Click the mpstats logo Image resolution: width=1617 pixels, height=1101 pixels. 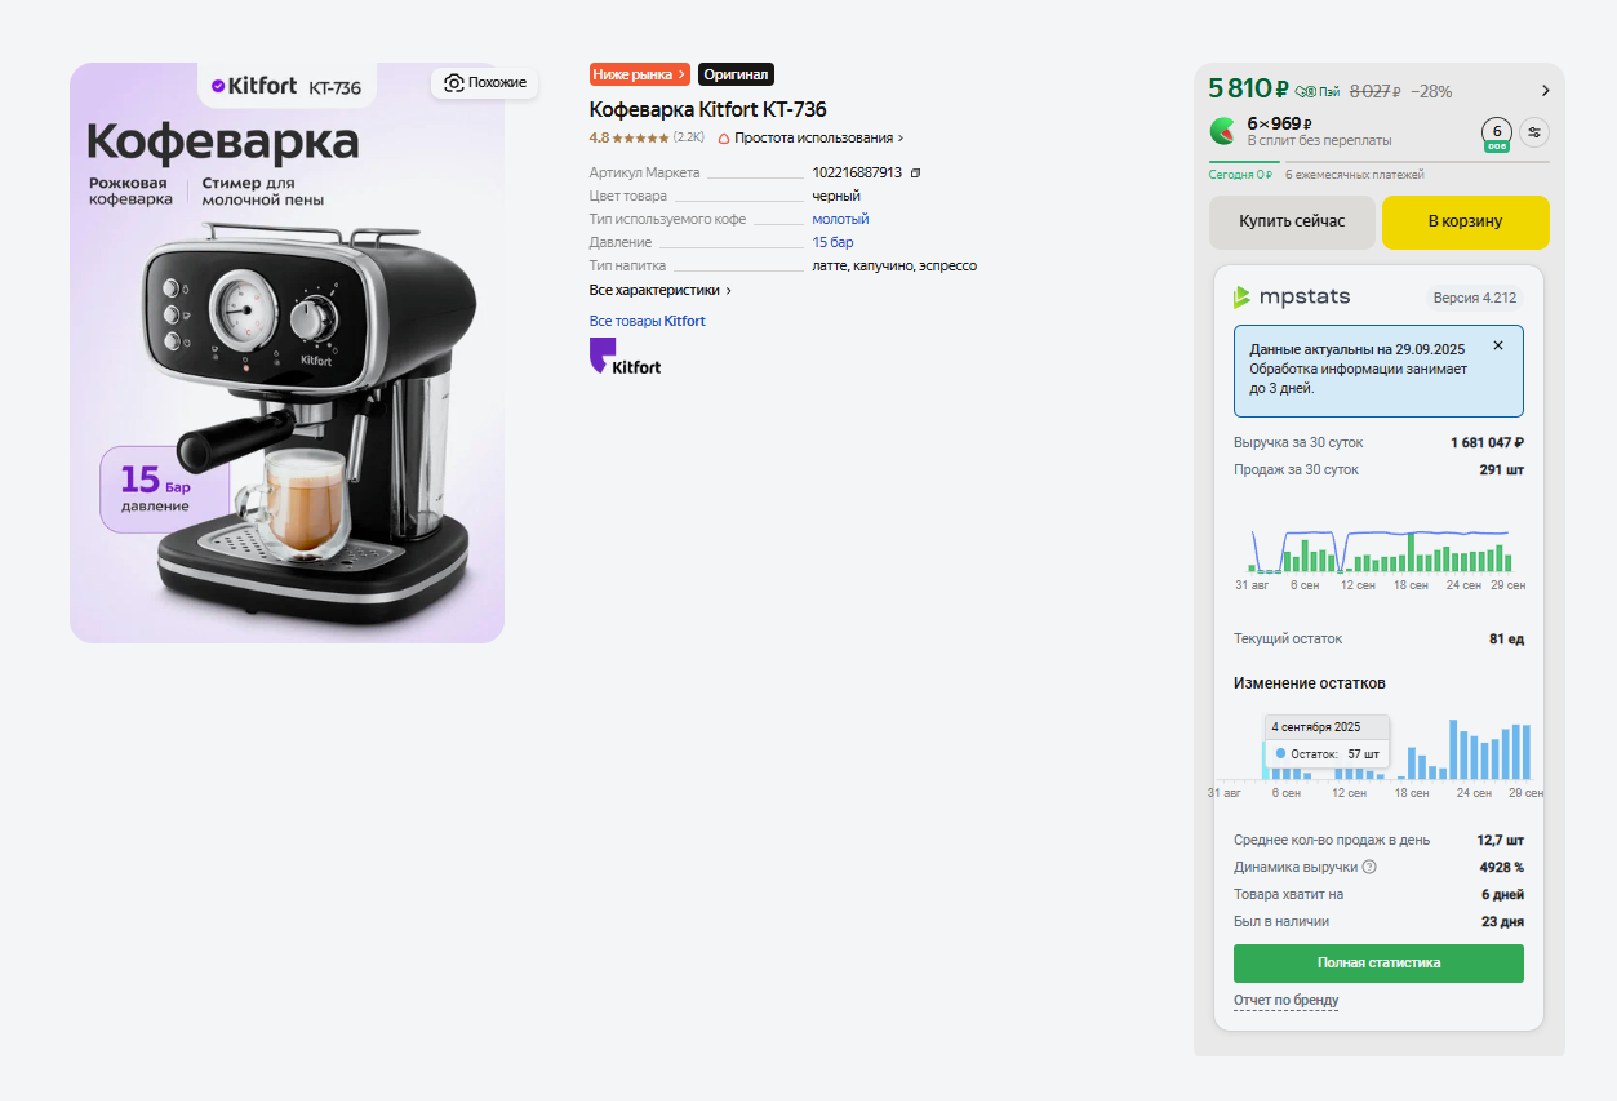coord(1291,297)
